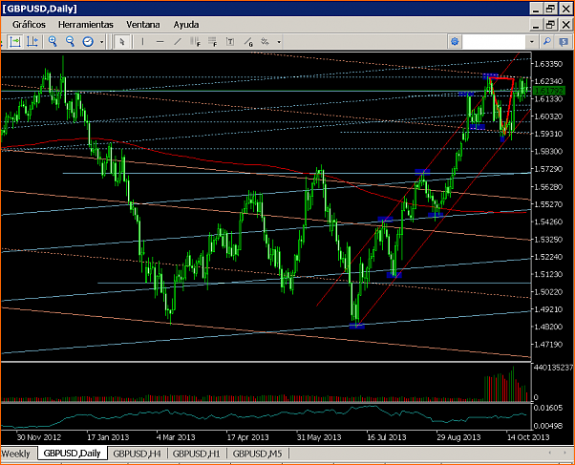Click the 30 Nov 2012 date label
The width and height of the screenshot is (575, 465).
click(x=39, y=437)
